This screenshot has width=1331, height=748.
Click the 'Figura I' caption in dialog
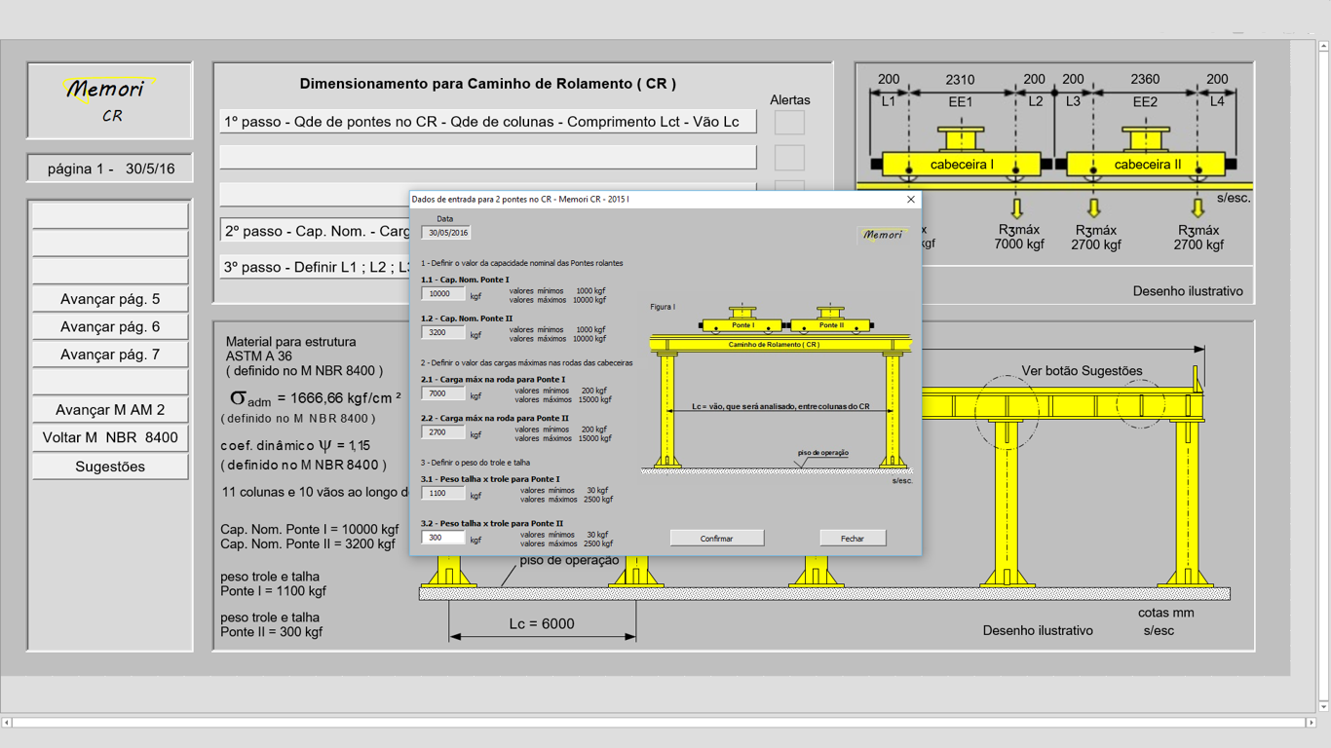click(663, 307)
